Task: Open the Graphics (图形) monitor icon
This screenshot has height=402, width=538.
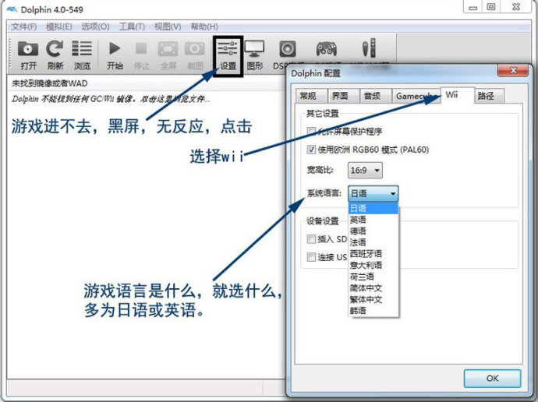Action: [x=254, y=48]
